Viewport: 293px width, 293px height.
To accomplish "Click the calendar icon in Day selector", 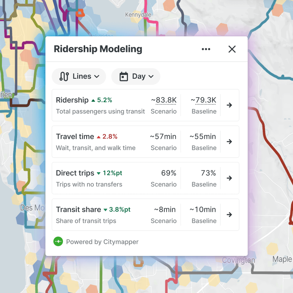I will [124, 76].
